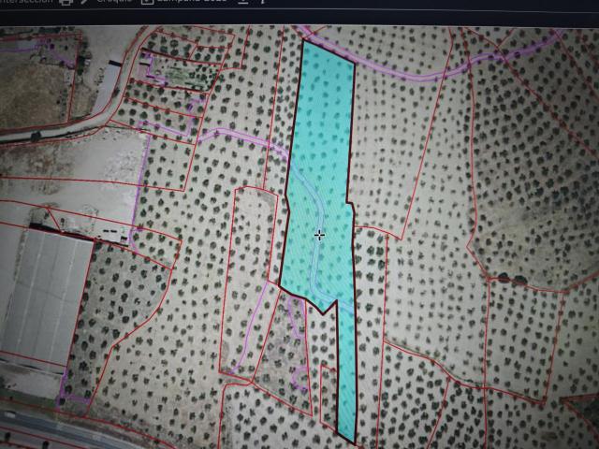599x449 pixels.
Task: Select the Intersección toolbar option
Action: (26, 1)
